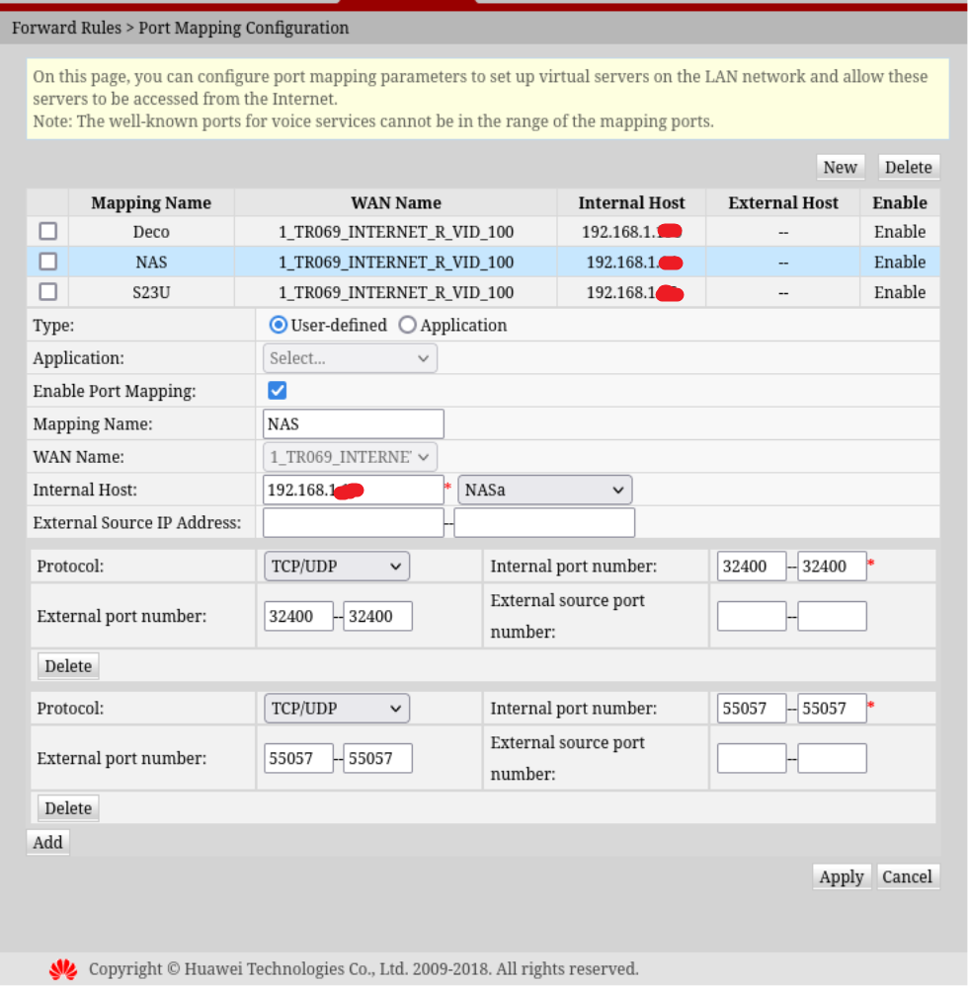Screen dimensions: 970x986
Task: Cancel the port mapping changes
Action: pyautogui.click(x=907, y=876)
